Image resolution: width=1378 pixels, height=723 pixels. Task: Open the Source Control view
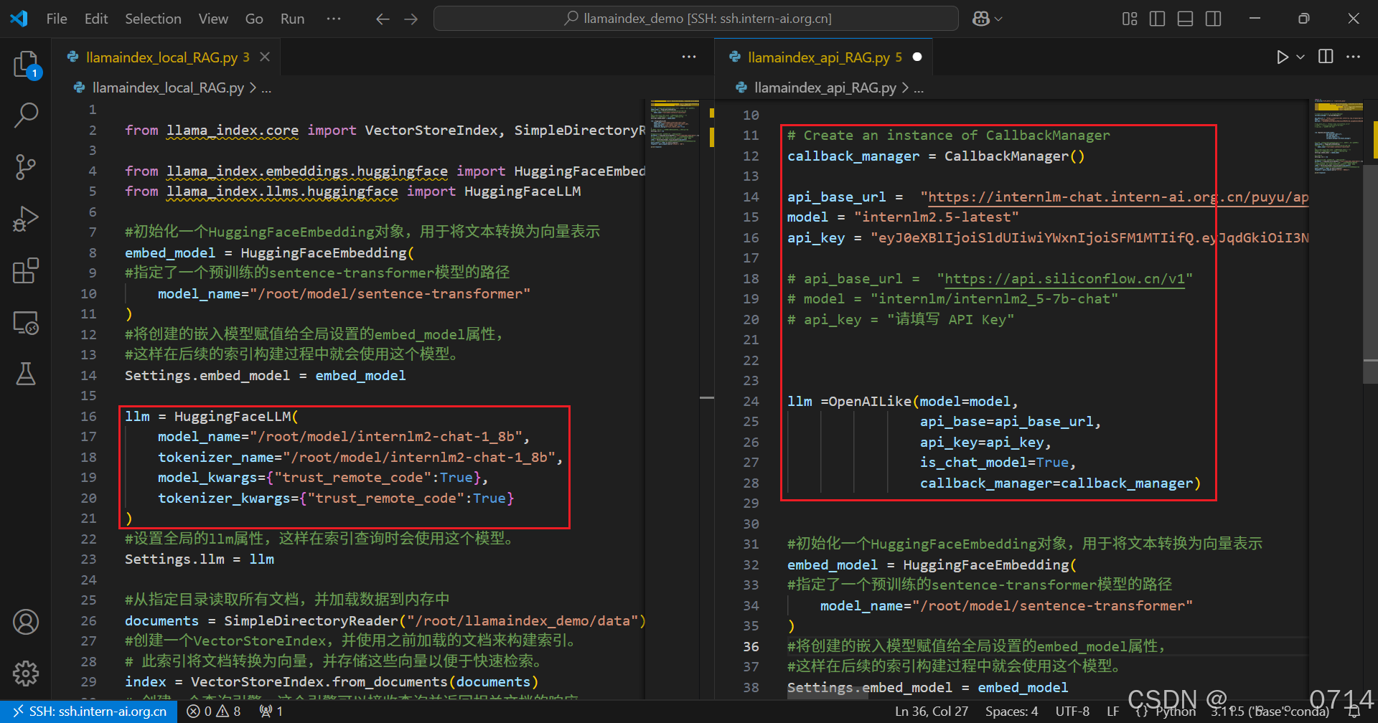tap(26, 167)
